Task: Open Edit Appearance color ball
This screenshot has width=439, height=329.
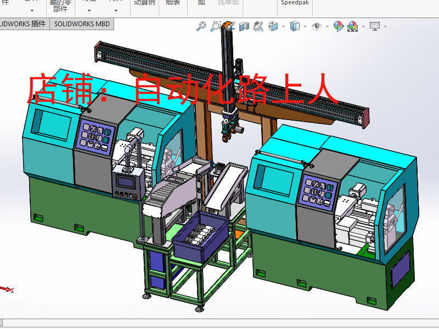Action: (x=338, y=26)
